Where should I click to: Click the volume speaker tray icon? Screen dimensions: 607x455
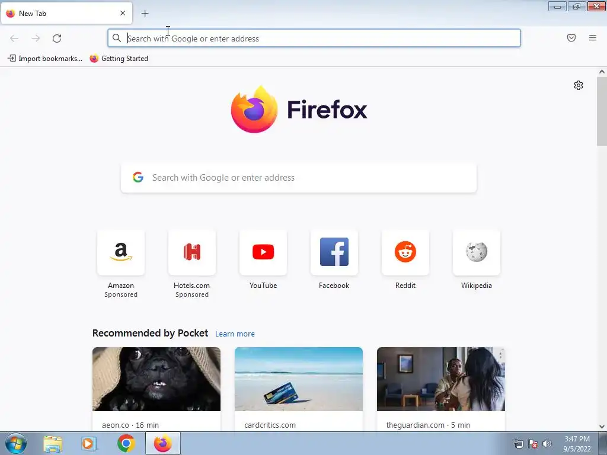[547, 444]
